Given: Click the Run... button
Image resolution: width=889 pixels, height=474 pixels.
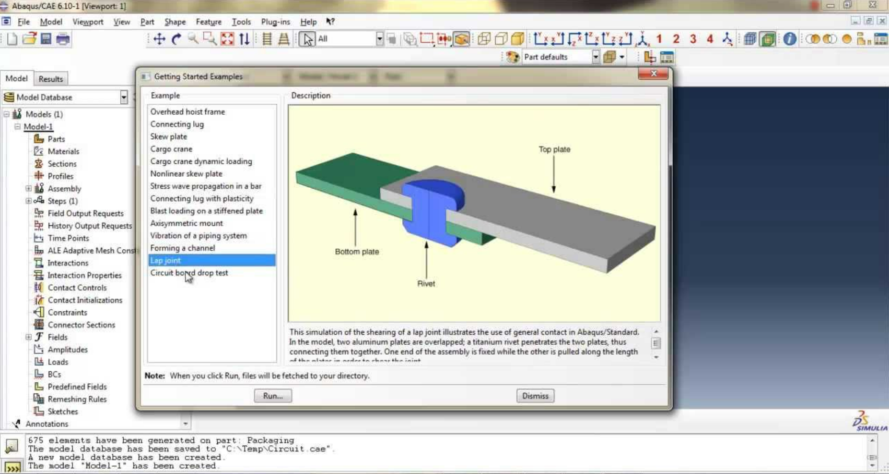Looking at the screenshot, I should tap(273, 396).
